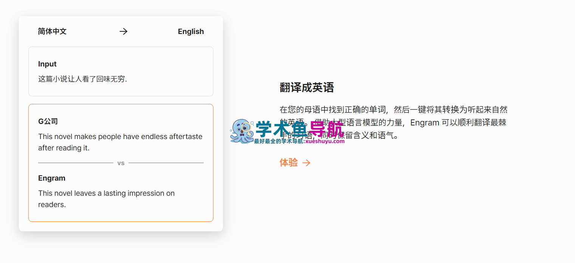Select the English target language label
Image resolution: width=575 pixels, height=263 pixels.
coord(191,31)
